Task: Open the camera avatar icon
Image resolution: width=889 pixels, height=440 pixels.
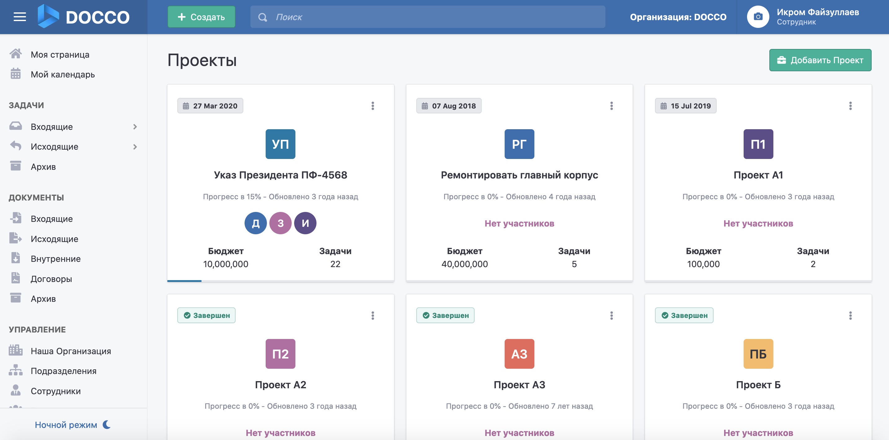Action: pos(758,16)
